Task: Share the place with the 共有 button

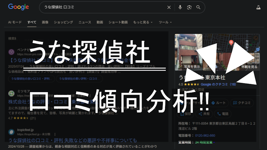Action: pos(204,114)
